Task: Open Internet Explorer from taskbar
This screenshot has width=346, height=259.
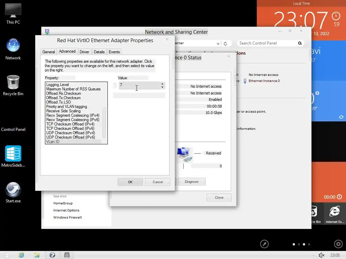Action: tap(21, 255)
